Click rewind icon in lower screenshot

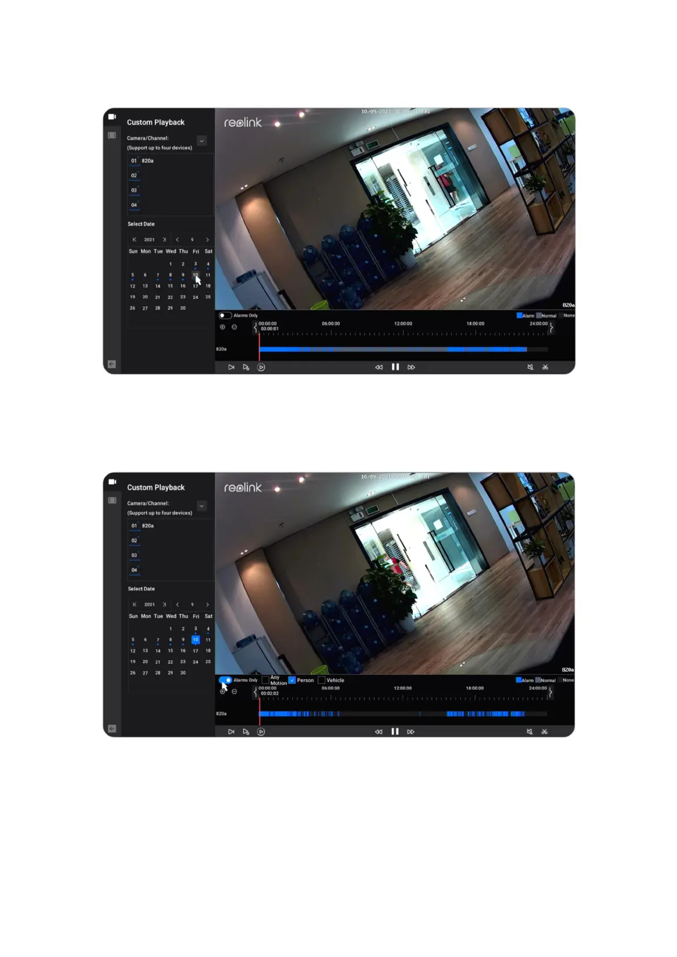click(379, 731)
